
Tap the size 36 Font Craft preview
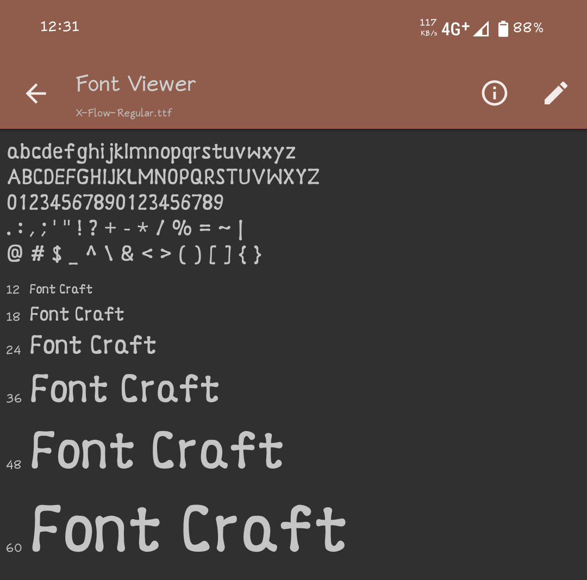coord(124,388)
